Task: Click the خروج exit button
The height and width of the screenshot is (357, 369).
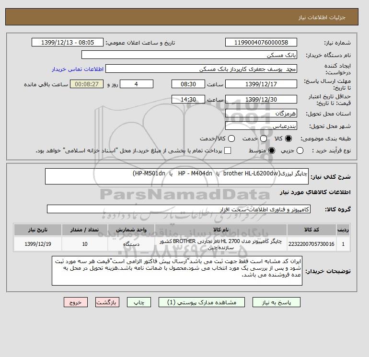Action: [76, 302]
